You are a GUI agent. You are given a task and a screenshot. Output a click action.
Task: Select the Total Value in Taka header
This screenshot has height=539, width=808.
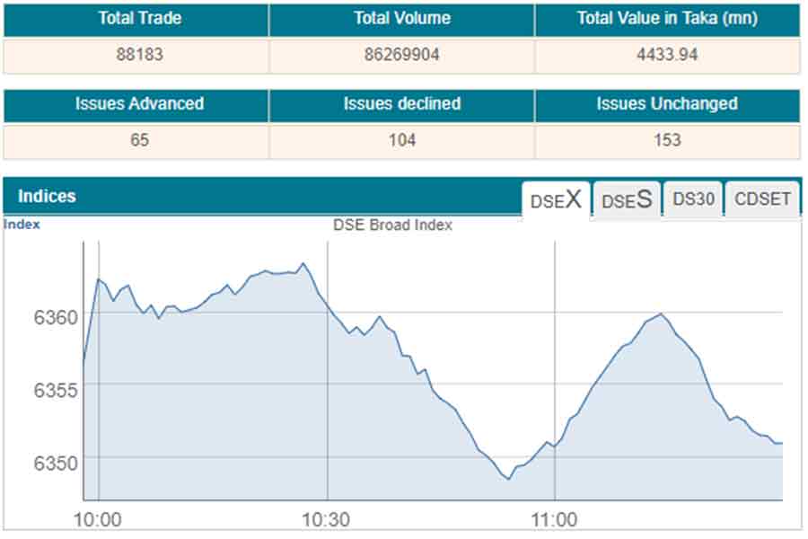pos(666,19)
